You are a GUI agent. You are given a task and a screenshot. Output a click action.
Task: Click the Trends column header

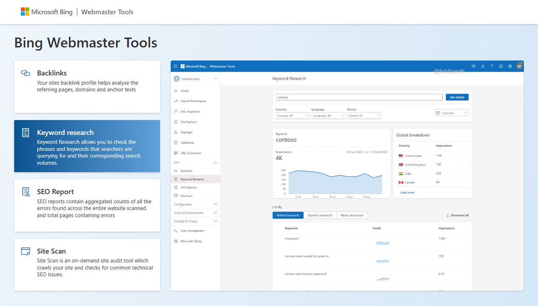(377, 228)
